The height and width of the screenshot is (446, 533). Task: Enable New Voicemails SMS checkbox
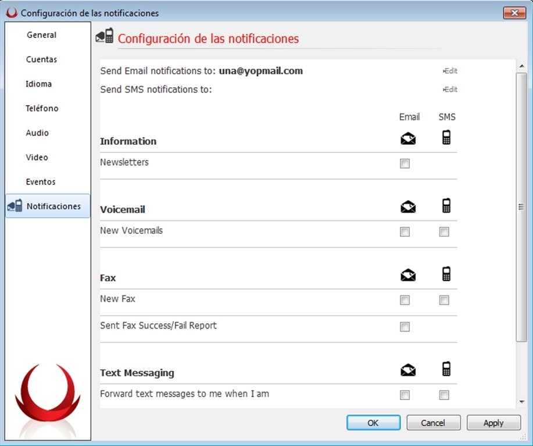point(444,232)
